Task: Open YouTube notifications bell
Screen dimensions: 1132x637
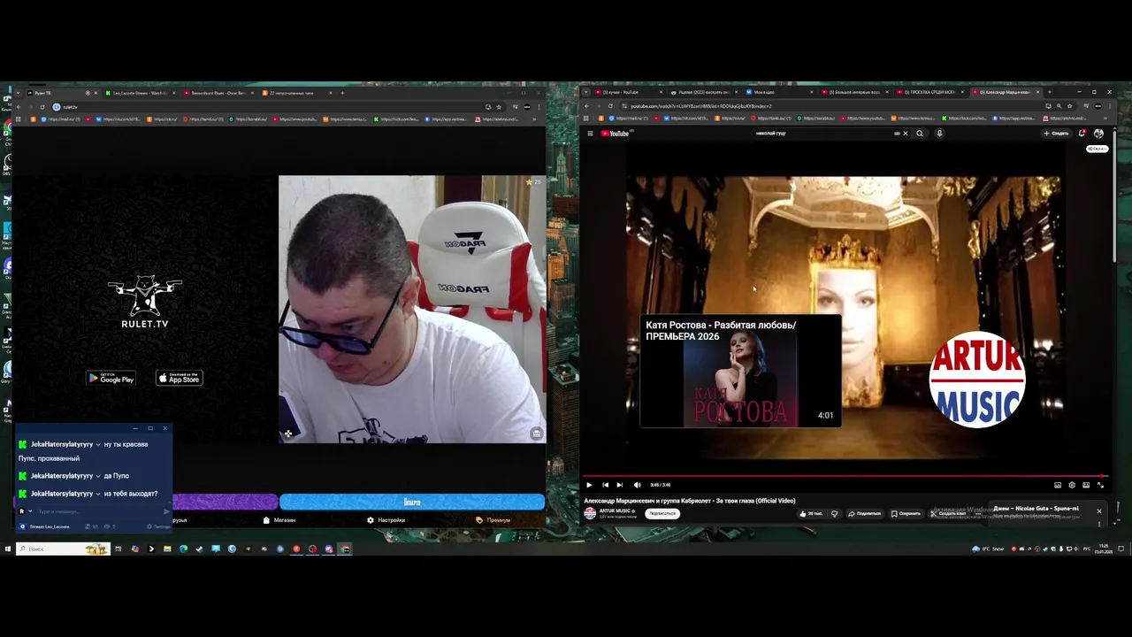Action: click(x=1082, y=134)
